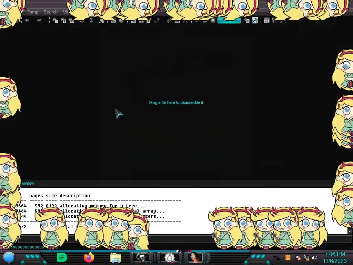The image size is (353, 265).
Task: Click the 'pages size description' header line
Action: point(59,195)
